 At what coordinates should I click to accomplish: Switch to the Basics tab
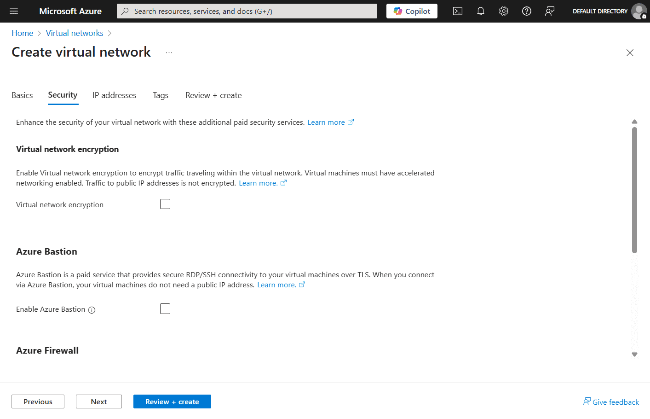[22, 95]
